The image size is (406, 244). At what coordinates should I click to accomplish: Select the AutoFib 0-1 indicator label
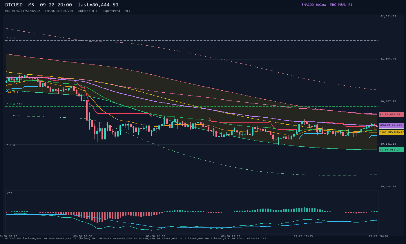(88, 11)
